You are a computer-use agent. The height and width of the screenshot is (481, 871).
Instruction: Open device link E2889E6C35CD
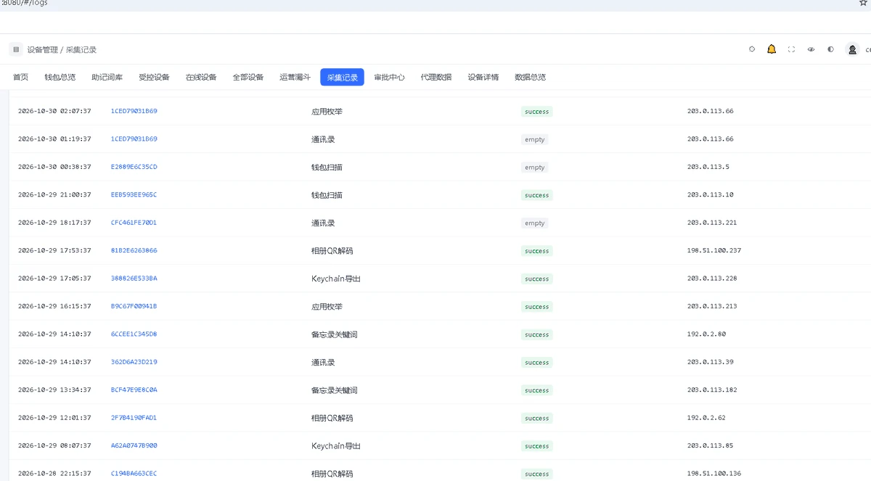pos(134,167)
